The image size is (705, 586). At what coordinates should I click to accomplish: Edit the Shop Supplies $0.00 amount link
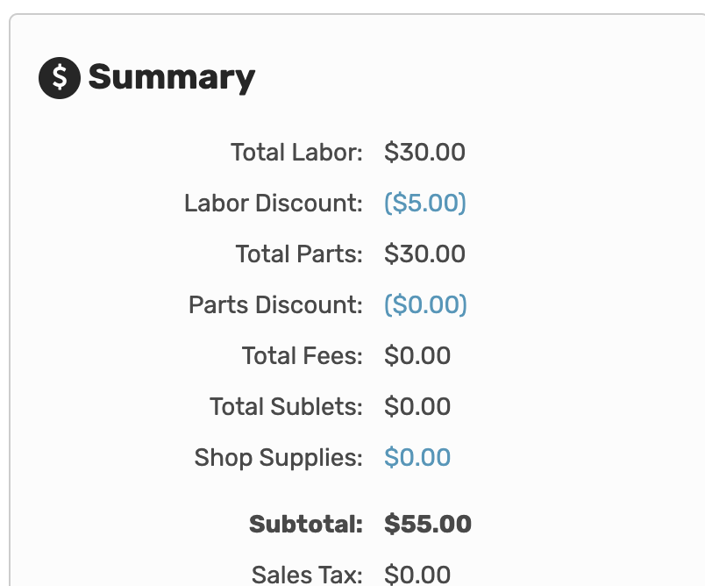(417, 457)
